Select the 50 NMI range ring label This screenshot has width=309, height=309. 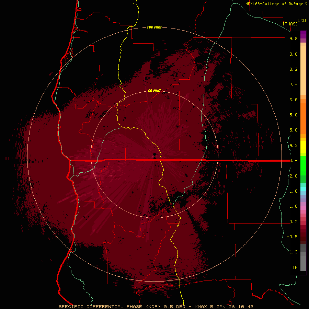point(154,91)
